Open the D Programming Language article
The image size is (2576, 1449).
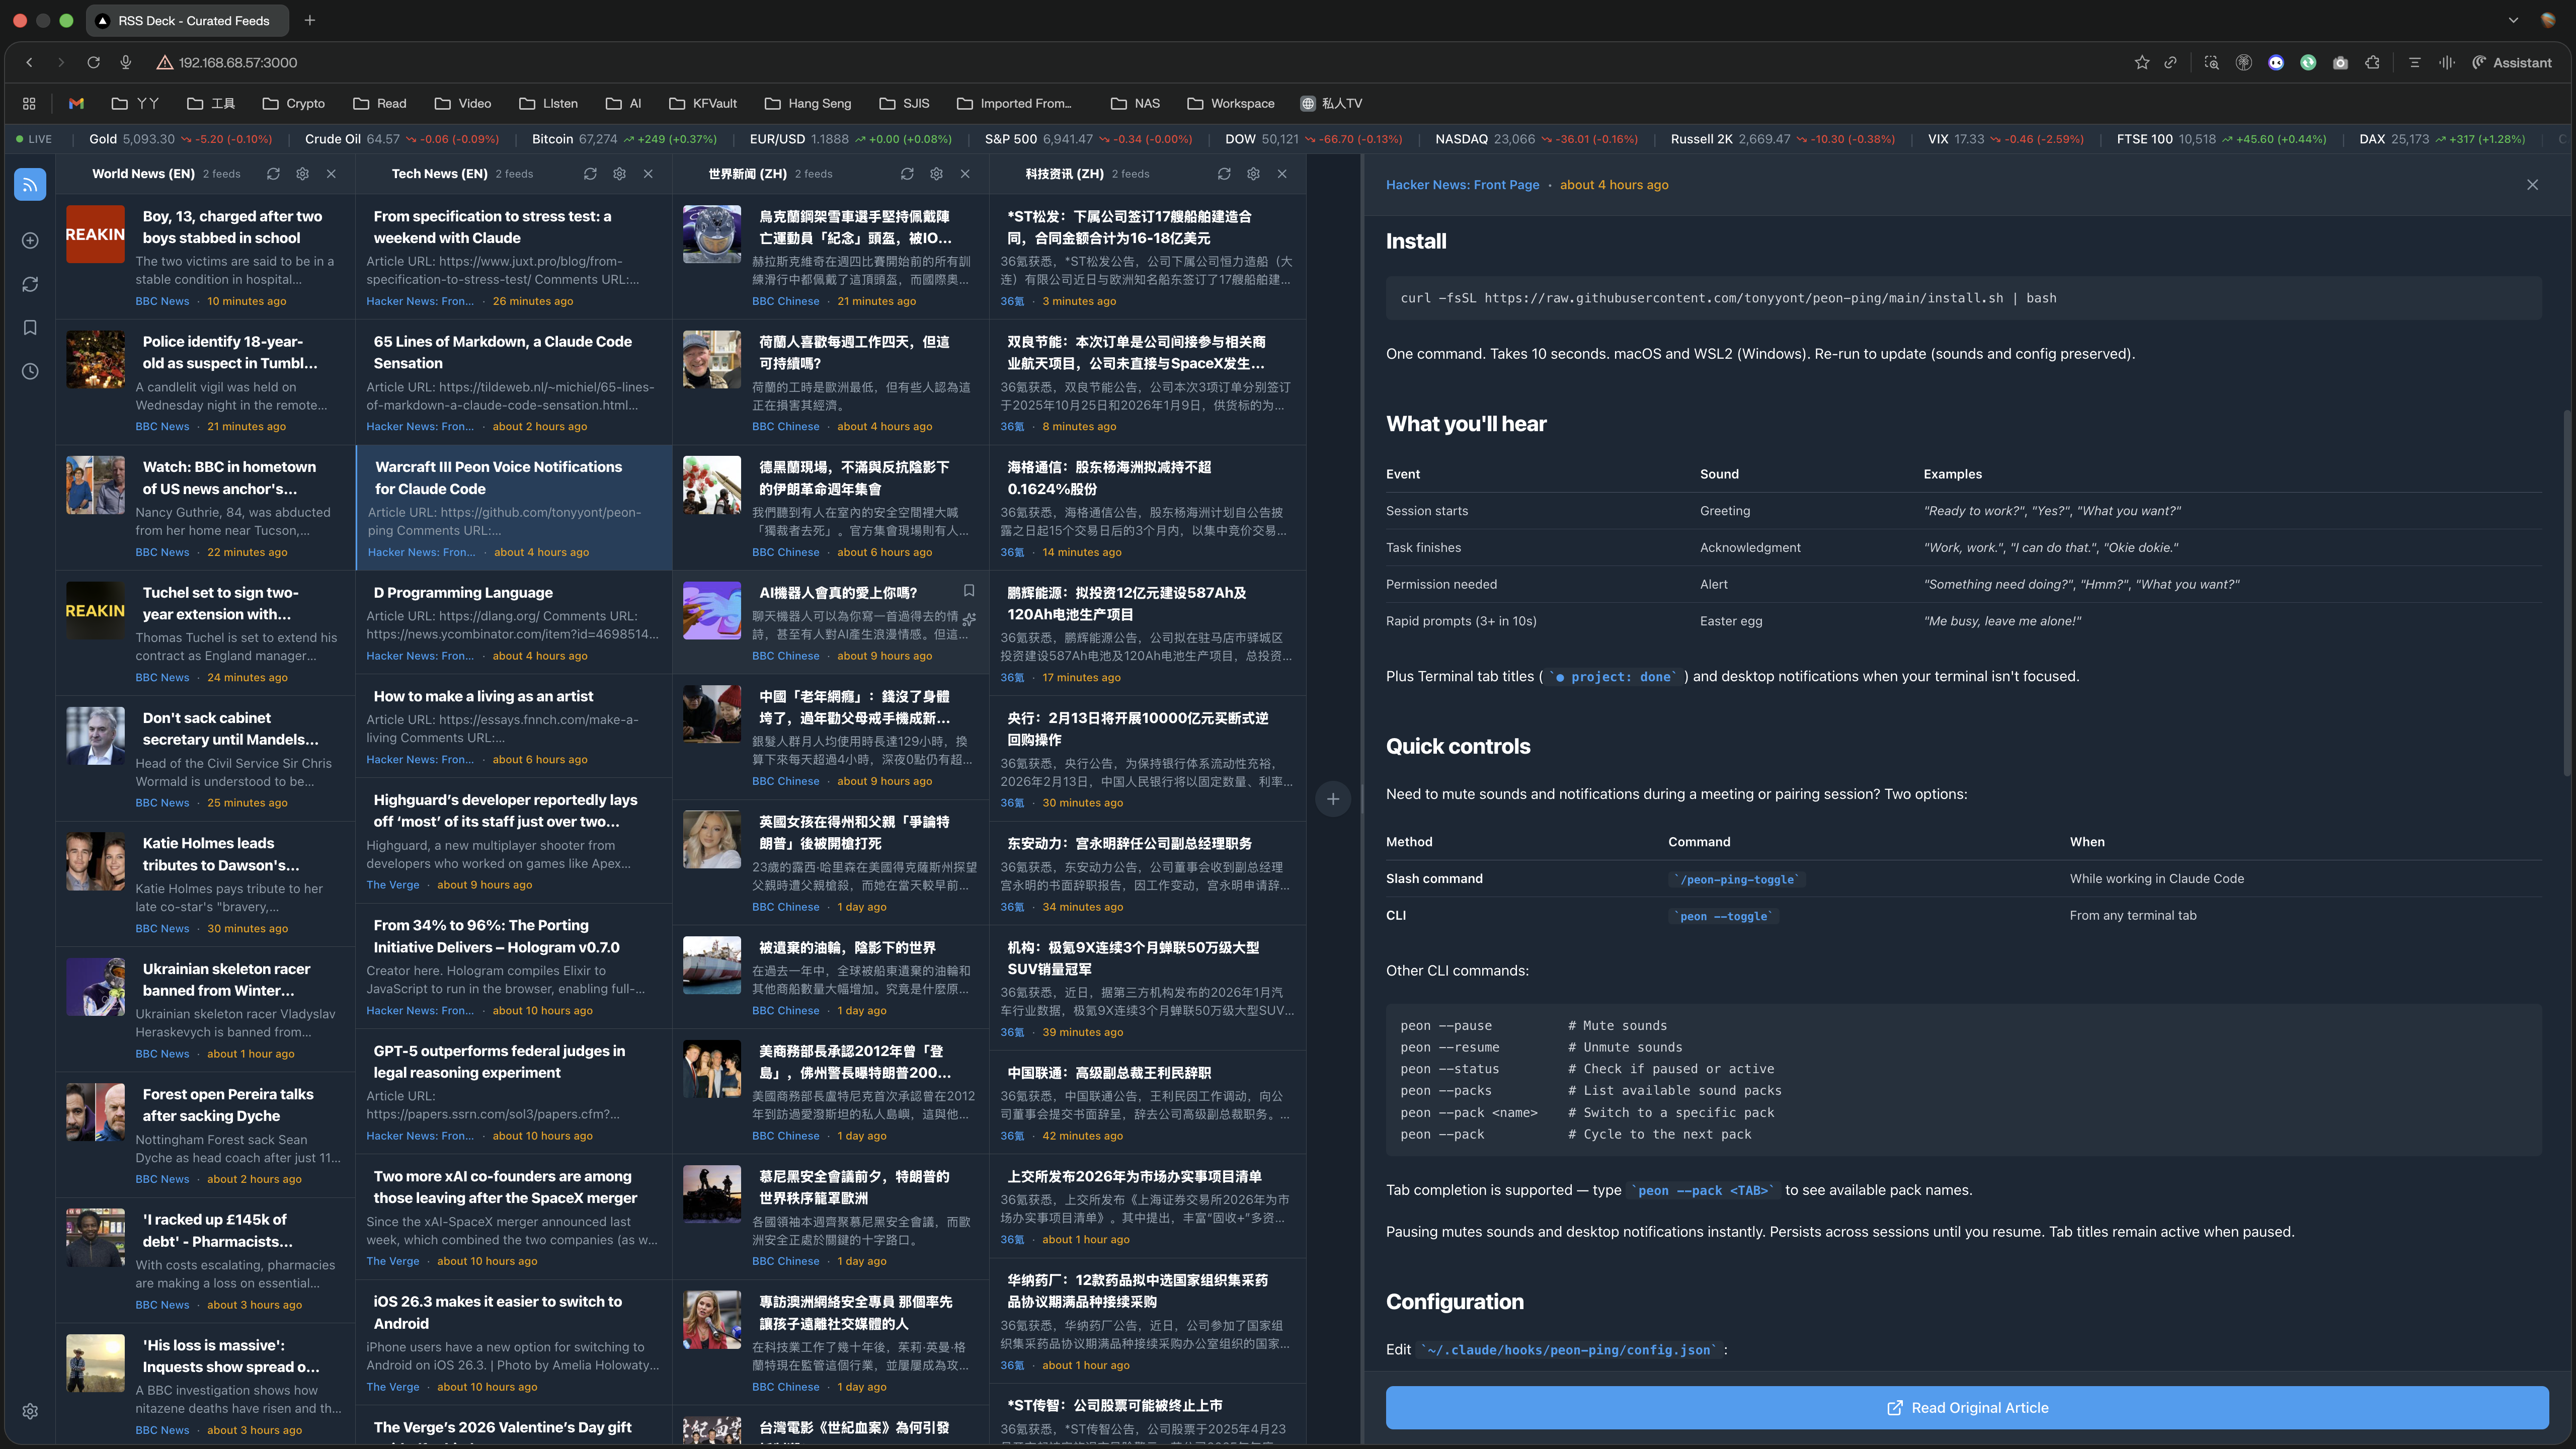[x=463, y=593]
